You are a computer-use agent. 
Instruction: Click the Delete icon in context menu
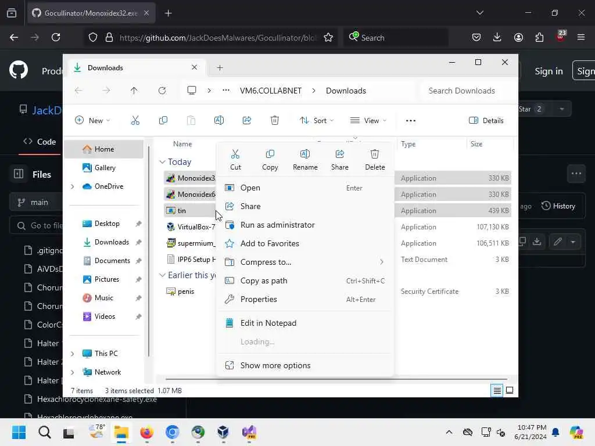(x=375, y=154)
